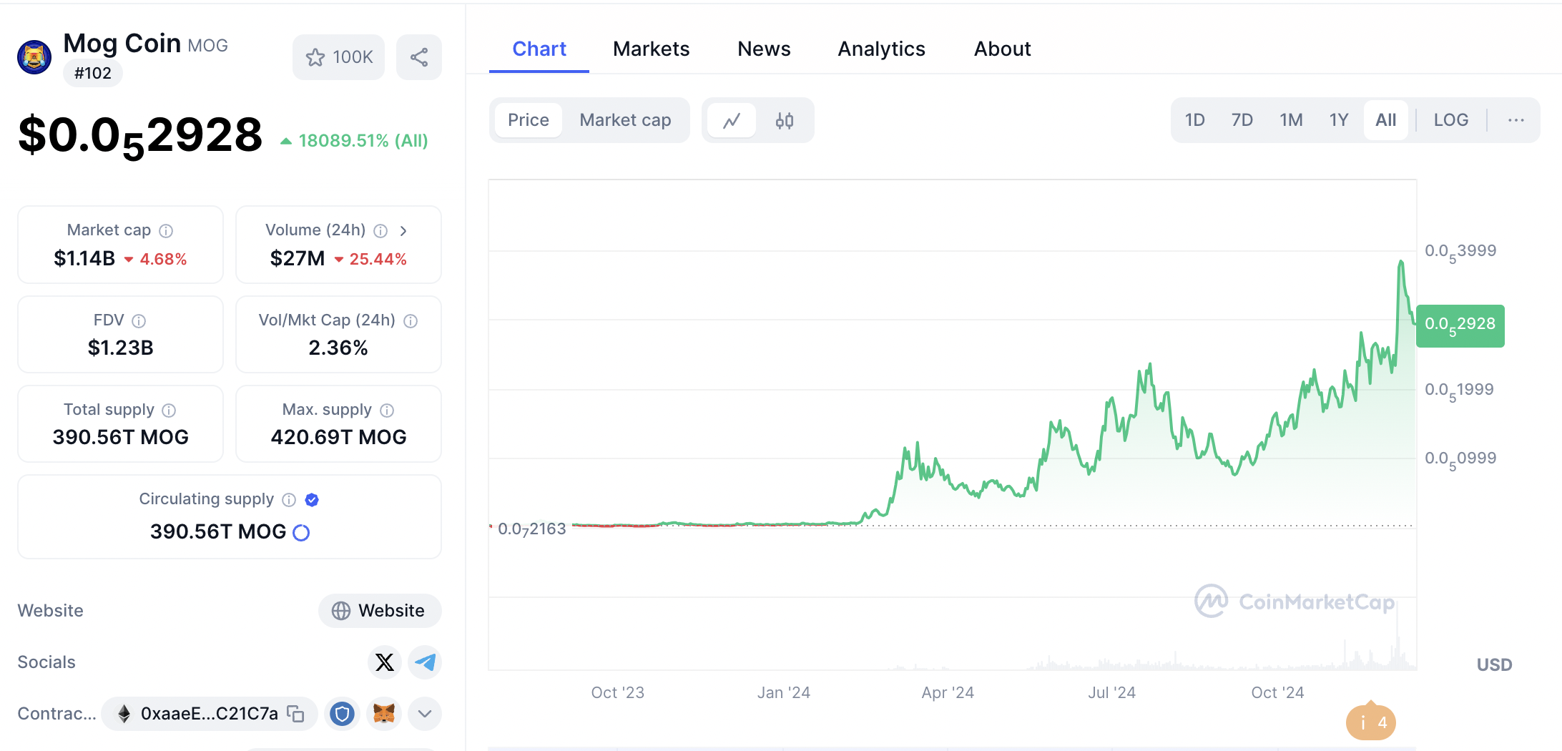Click the 0.0₅2928 current price label on chart

pos(1460,325)
